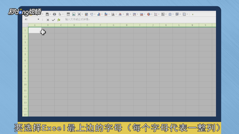Expand the Omega symbol dropdown arrow

(x=173, y=14)
